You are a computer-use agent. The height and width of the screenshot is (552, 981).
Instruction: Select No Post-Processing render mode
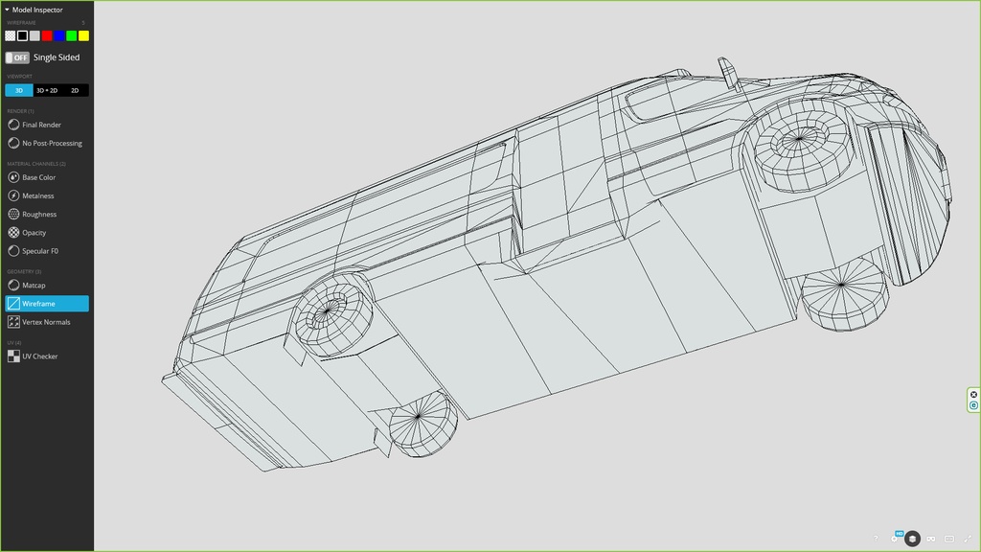point(52,143)
